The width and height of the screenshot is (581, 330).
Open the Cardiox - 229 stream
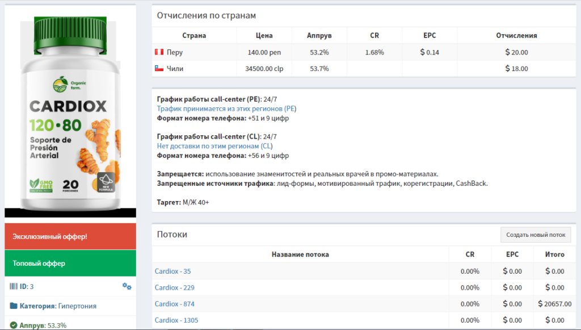pyautogui.click(x=174, y=287)
